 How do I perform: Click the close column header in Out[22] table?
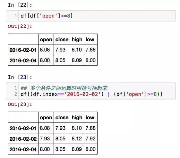[62, 39]
